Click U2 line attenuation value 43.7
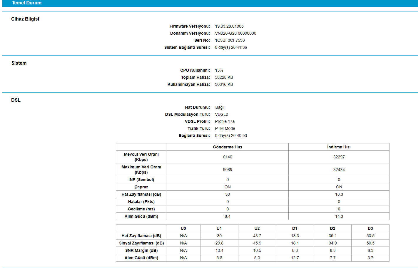 pos(257,236)
